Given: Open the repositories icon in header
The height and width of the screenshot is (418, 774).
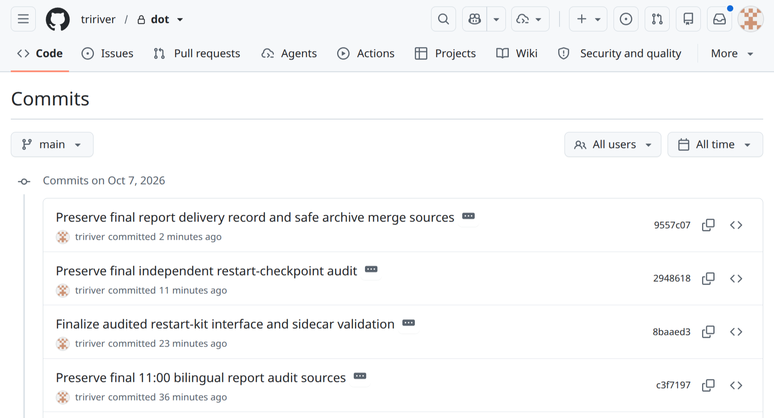Looking at the screenshot, I should [688, 19].
